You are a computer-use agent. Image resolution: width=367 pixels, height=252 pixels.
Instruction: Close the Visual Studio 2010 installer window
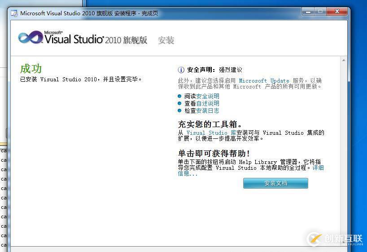(337, 12)
